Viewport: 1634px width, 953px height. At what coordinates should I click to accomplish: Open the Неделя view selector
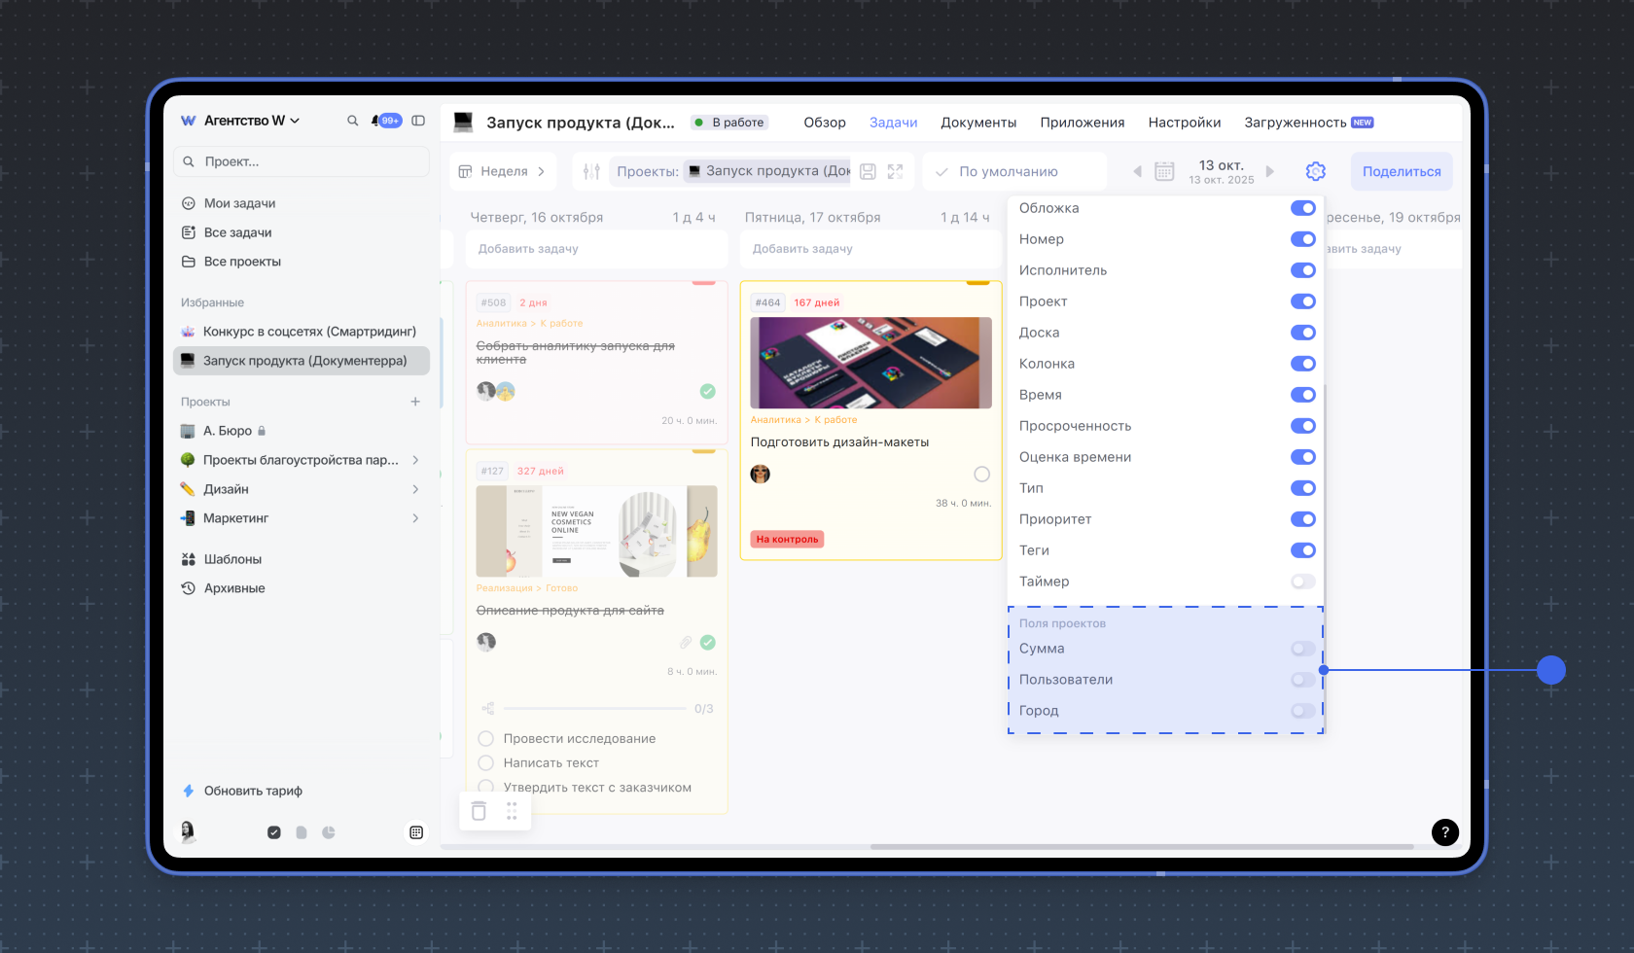point(503,171)
